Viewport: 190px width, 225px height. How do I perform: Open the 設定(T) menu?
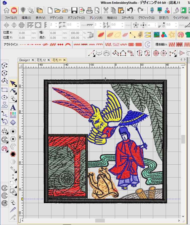pyautogui.click(x=164, y=18)
